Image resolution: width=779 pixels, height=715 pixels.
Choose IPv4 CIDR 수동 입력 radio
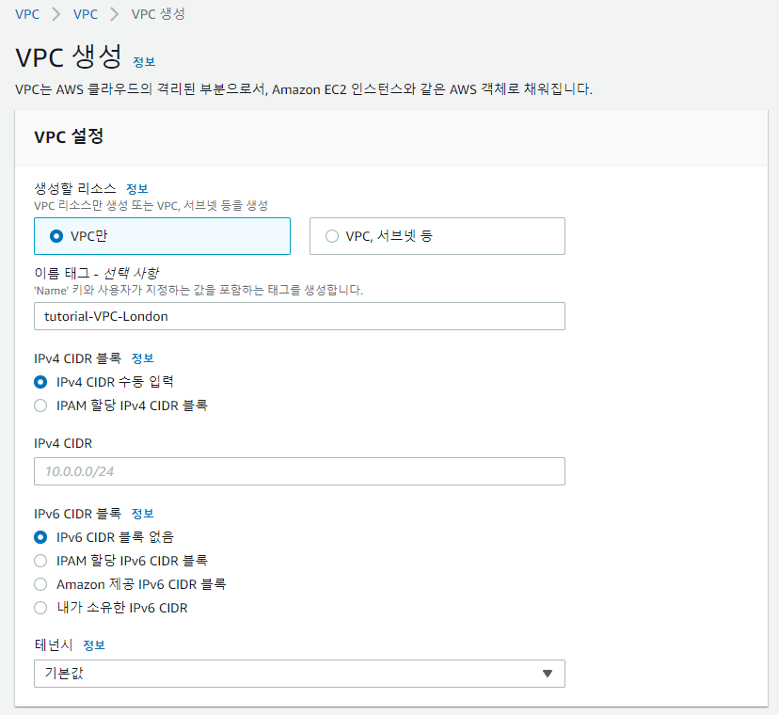[x=40, y=382]
